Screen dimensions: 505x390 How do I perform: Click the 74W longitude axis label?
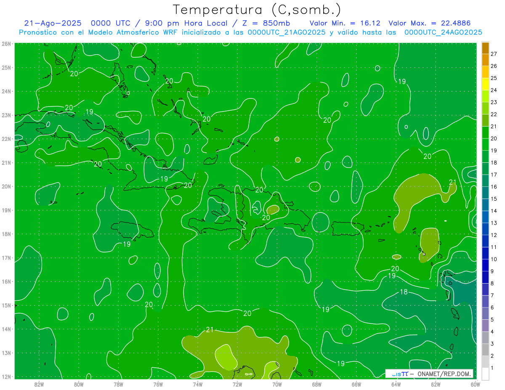pyautogui.click(x=198, y=384)
